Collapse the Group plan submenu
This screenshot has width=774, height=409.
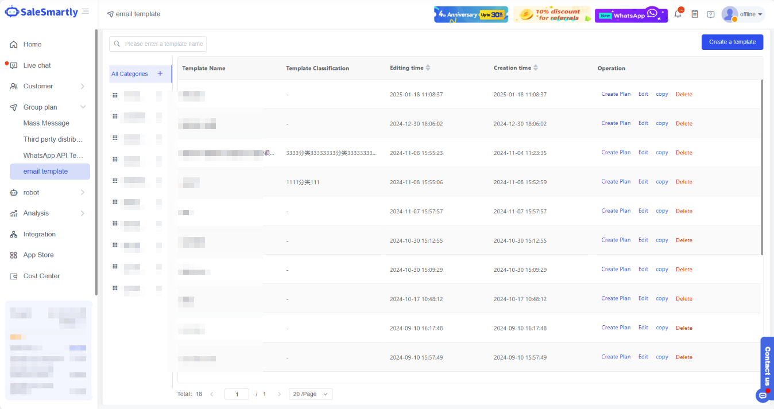point(83,107)
